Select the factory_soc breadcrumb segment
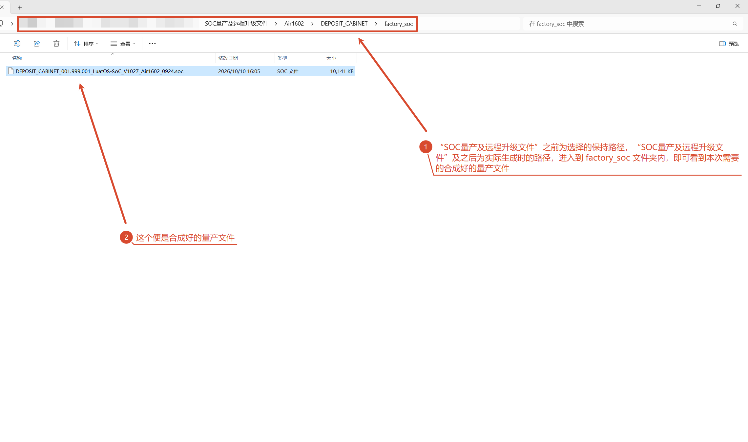Viewport: 748px width, 442px height. pyautogui.click(x=399, y=24)
